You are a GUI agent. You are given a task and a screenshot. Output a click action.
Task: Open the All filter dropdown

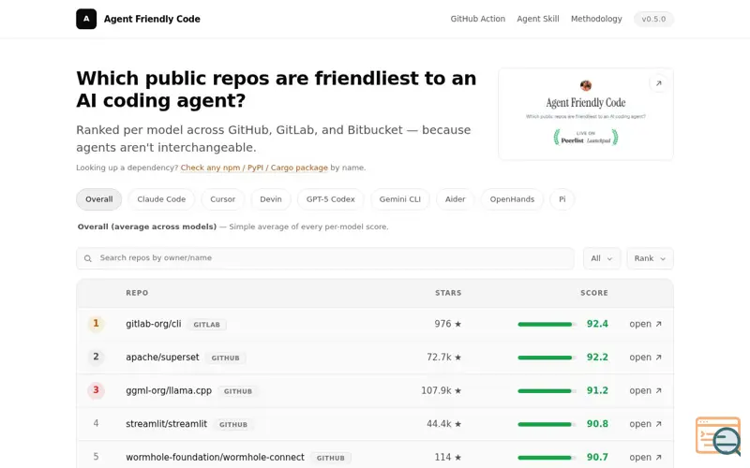tap(602, 258)
